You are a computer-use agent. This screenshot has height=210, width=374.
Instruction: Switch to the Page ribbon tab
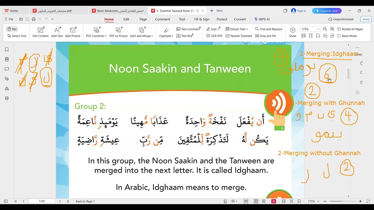143,19
